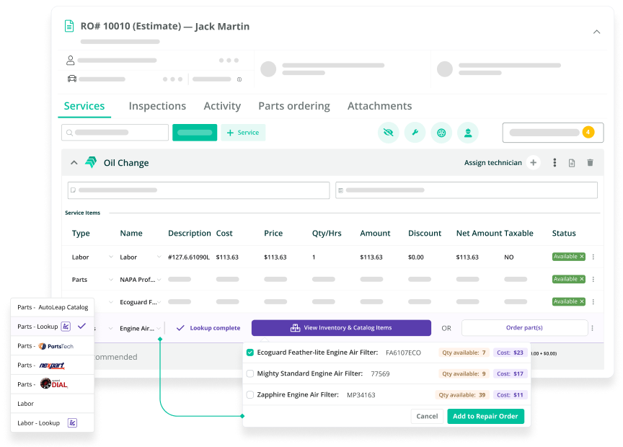The height and width of the screenshot is (447, 623).
Task: Delete the Oil Change service via trash icon
Action: (x=590, y=163)
